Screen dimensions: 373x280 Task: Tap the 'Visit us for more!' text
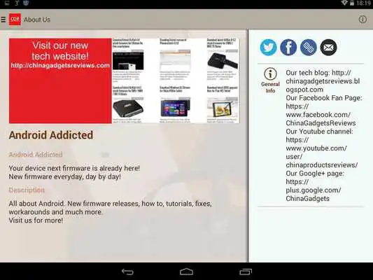[x=36, y=220]
